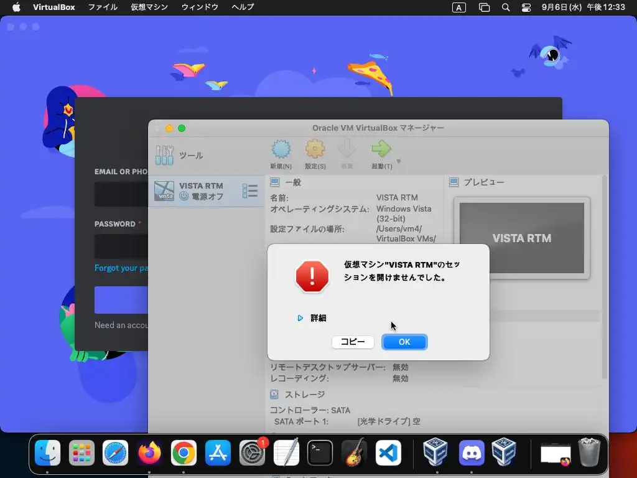The height and width of the screenshot is (478, 637).
Task: Open the 仮想マシン menu
Action: click(x=149, y=7)
